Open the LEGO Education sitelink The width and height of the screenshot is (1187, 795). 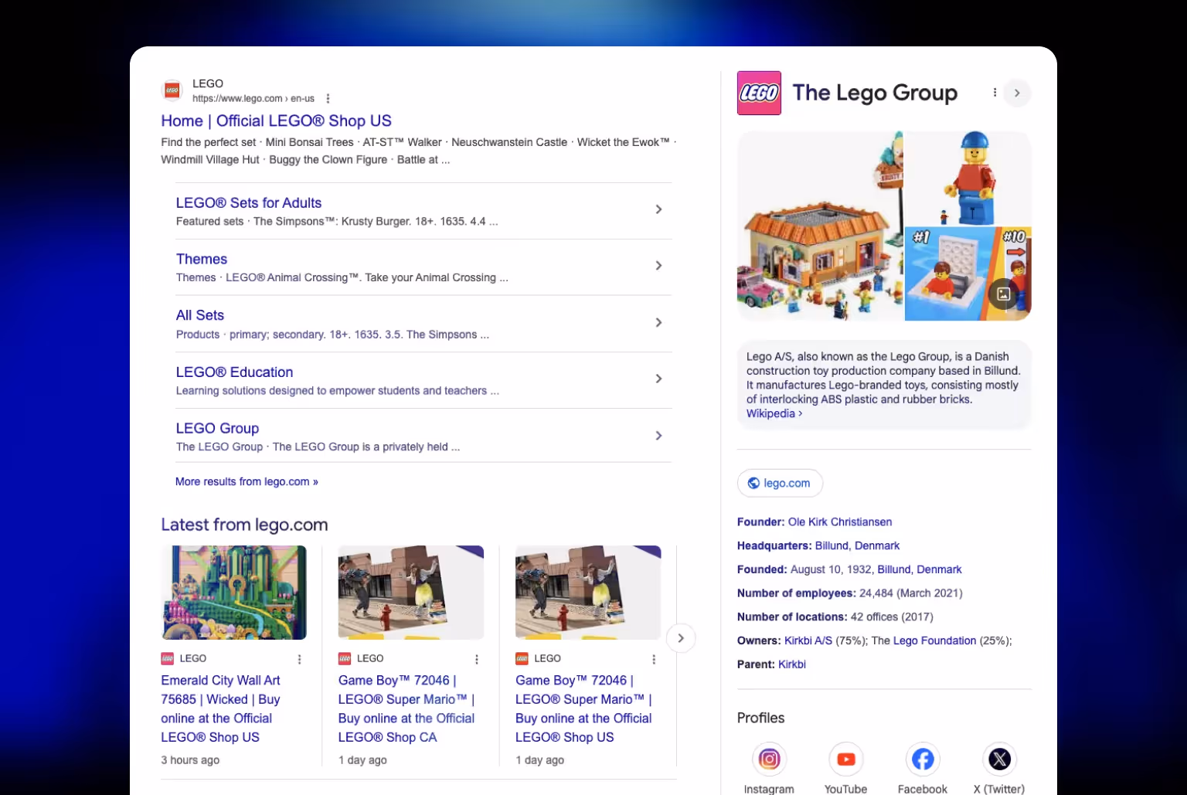pyautogui.click(x=234, y=372)
